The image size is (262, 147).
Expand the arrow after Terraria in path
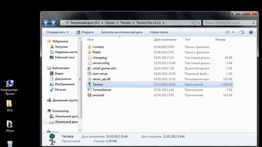[133, 23]
